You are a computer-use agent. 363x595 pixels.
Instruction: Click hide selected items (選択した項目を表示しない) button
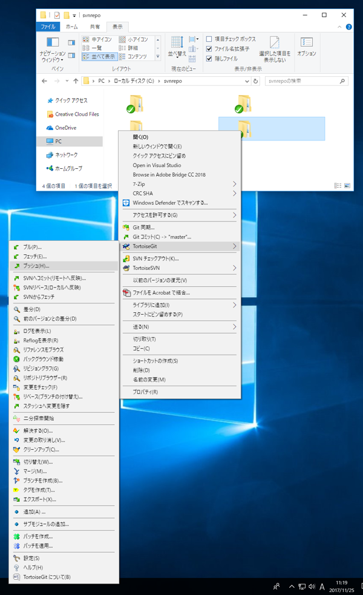click(x=275, y=50)
